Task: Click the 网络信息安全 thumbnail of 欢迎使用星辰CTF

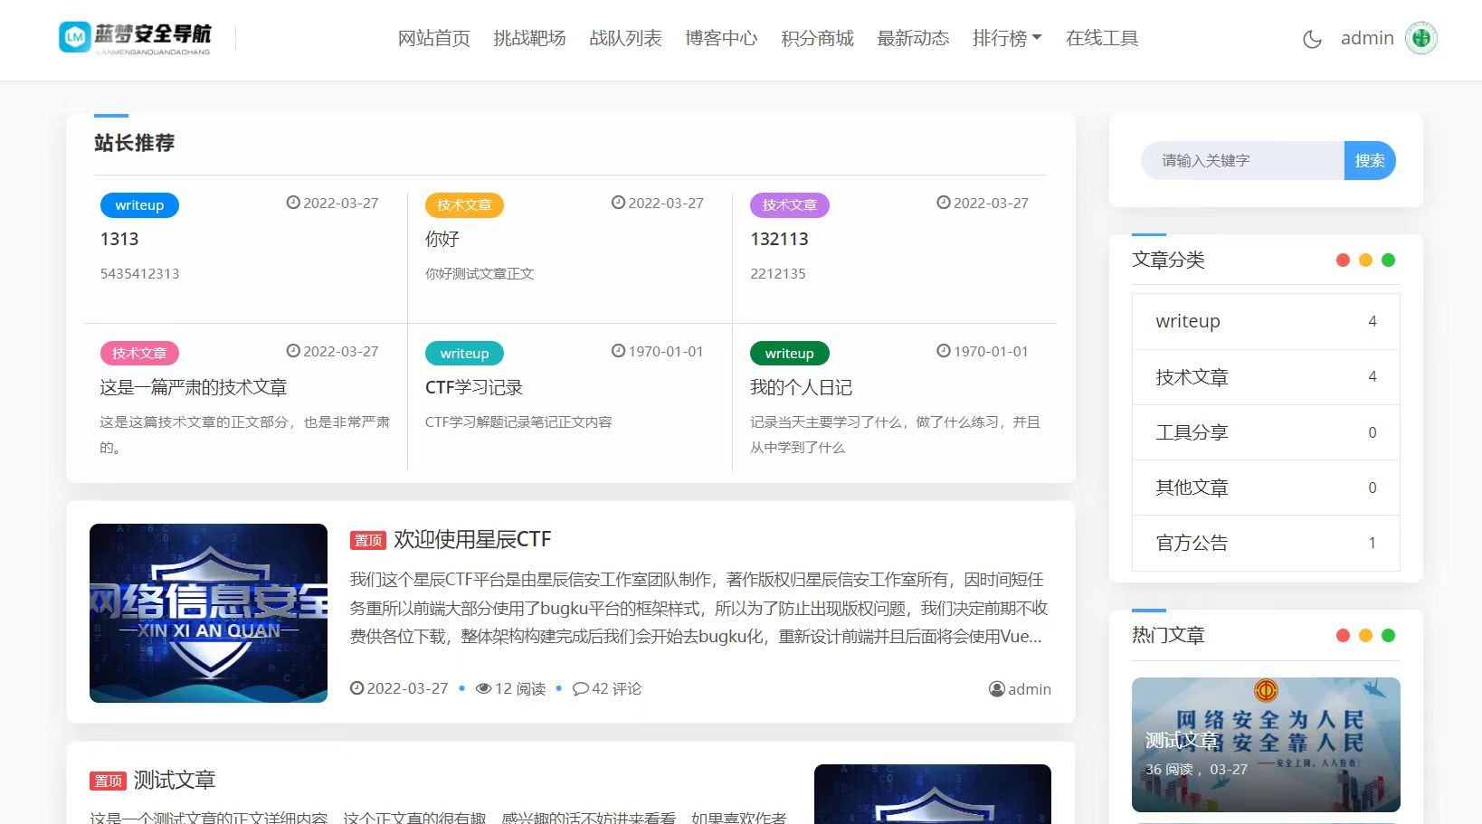Action: point(208,613)
